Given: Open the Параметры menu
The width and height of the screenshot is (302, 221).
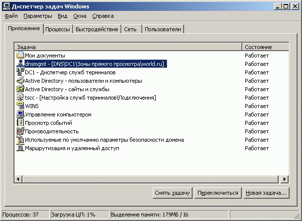Looking at the screenshot, I should 37,16.
